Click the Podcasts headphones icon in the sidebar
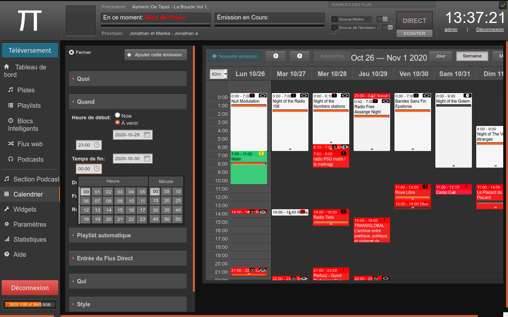Screen dimensions: 508x317 (x=10, y=159)
